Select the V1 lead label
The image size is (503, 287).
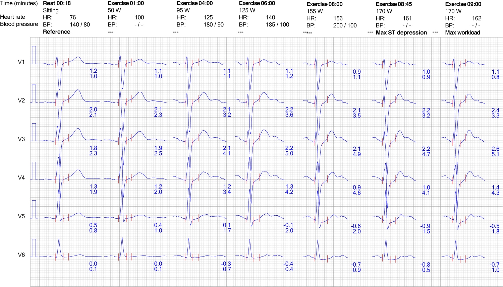pyautogui.click(x=21, y=62)
